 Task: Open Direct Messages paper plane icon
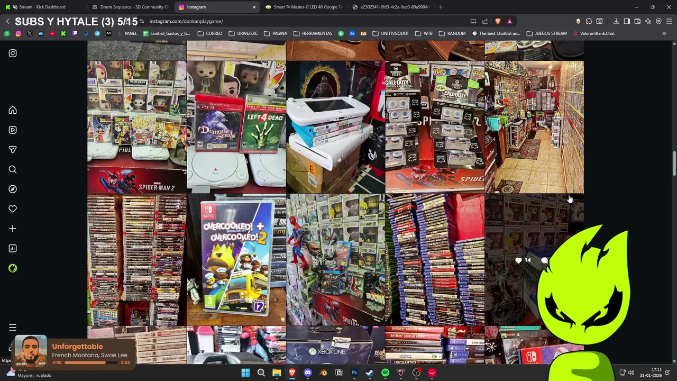click(13, 150)
